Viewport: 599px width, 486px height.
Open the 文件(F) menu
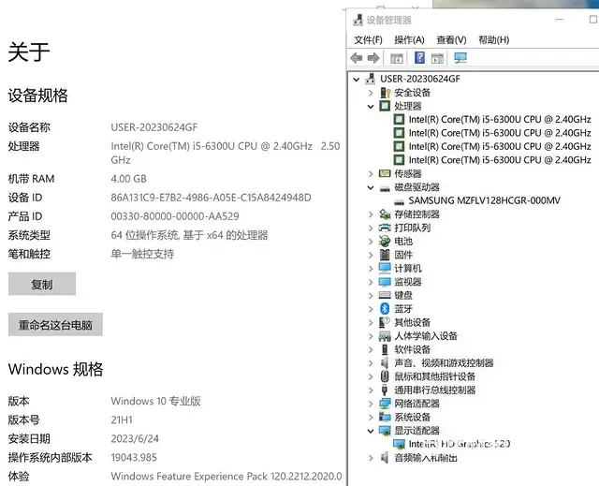point(368,39)
